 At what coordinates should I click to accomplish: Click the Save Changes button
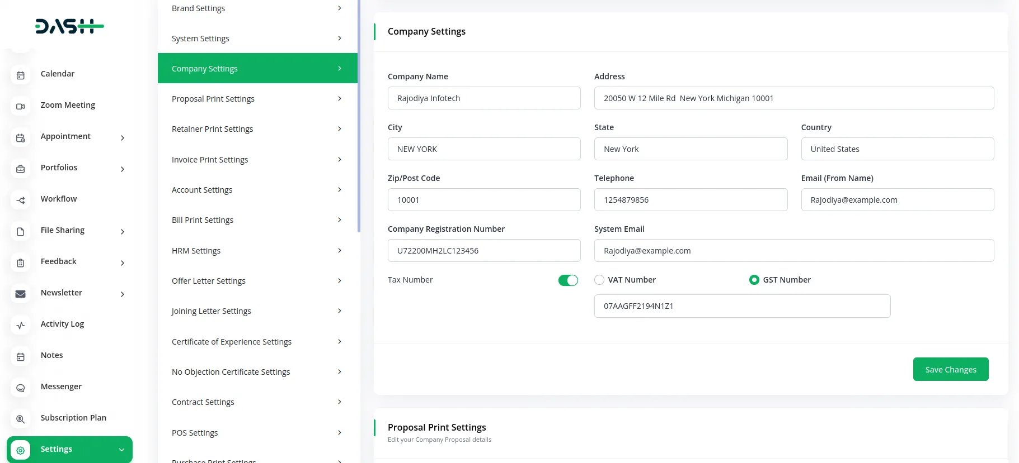[x=950, y=369]
